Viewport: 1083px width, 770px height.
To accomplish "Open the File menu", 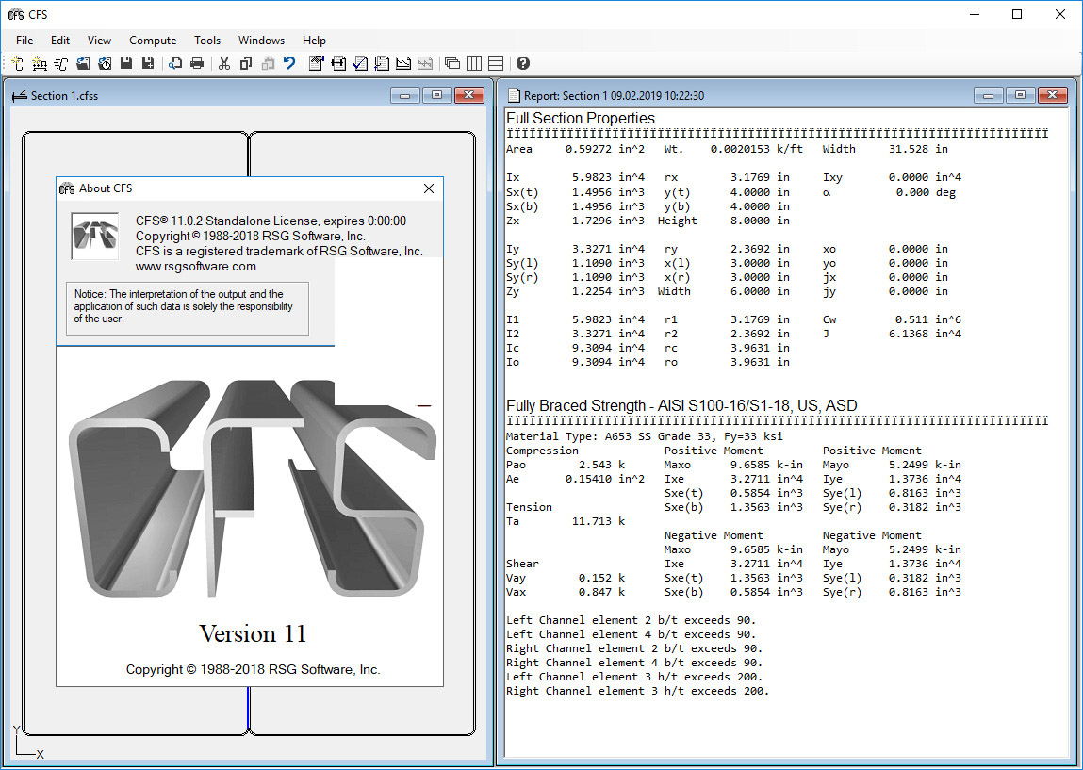I will (x=25, y=41).
